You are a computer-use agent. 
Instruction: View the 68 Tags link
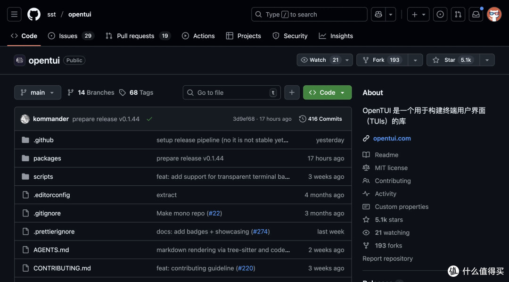pos(136,92)
